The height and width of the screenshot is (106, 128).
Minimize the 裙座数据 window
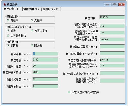click(x=107, y=4)
